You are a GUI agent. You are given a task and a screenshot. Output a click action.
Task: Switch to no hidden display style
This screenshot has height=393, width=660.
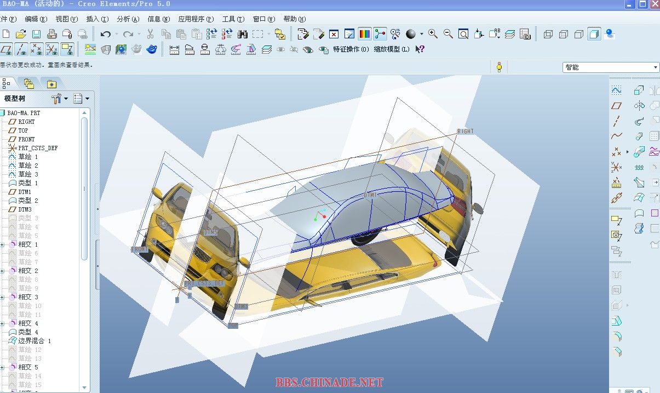pos(579,34)
